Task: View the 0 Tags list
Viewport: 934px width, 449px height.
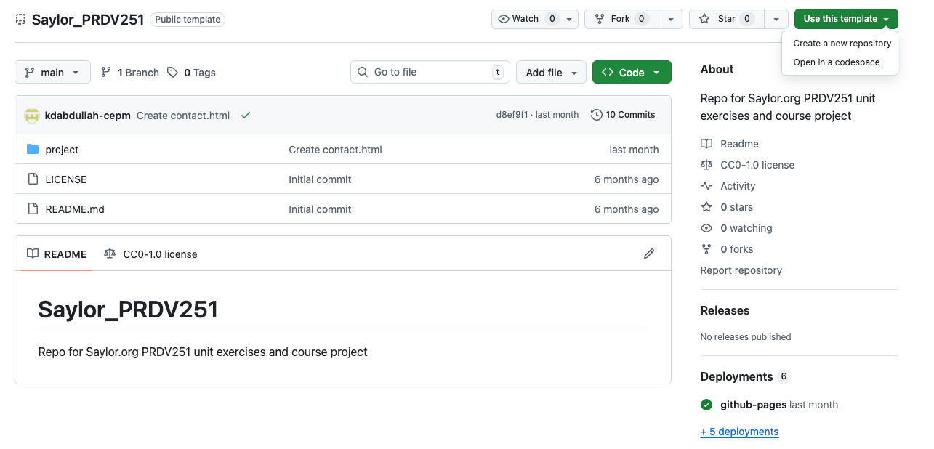Action: (191, 73)
